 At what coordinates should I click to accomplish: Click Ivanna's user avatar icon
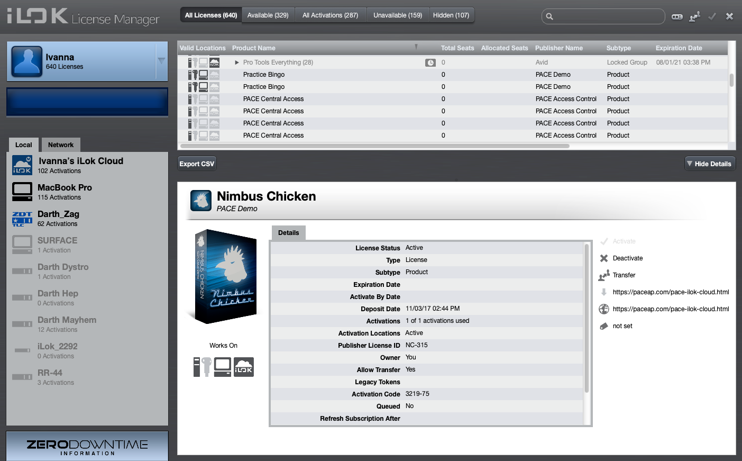(x=26, y=61)
